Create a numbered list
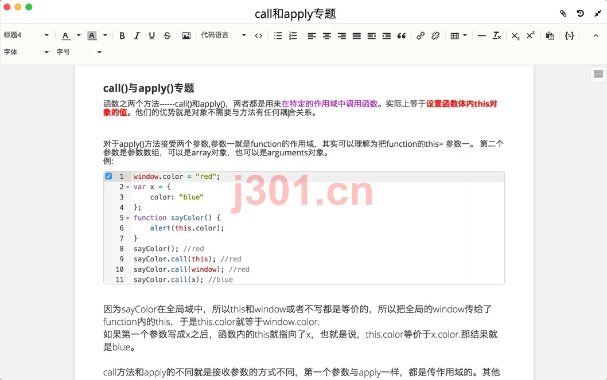Screen dimensions: 607x380 tap(293, 36)
